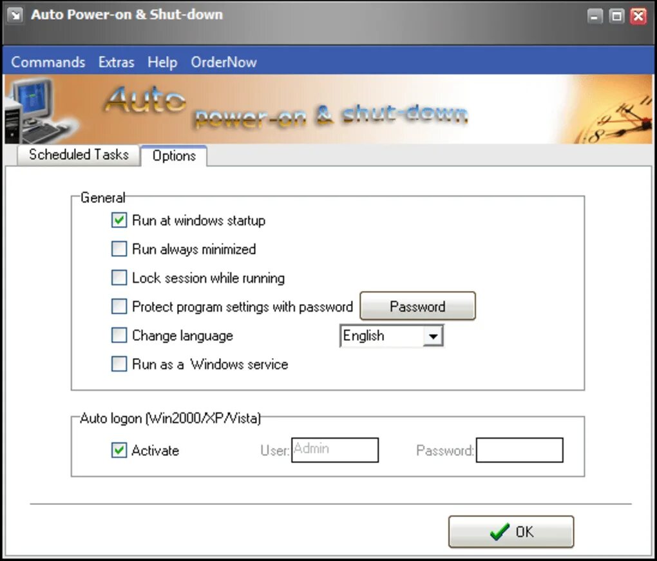Screen dimensions: 657x561
Task: Open the Help menu
Action: (x=162, y=62)
